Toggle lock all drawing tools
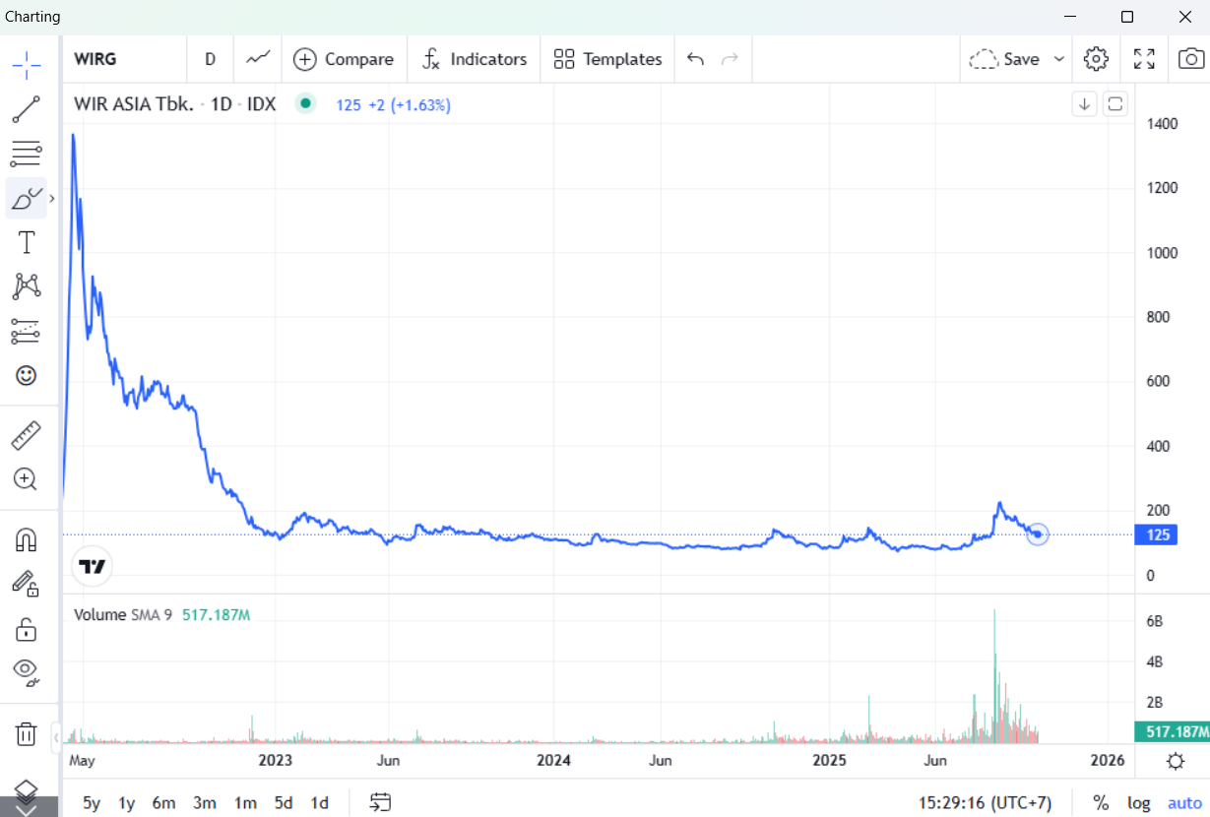Screen dimensions: 1210x817 (x=27, y=628)
